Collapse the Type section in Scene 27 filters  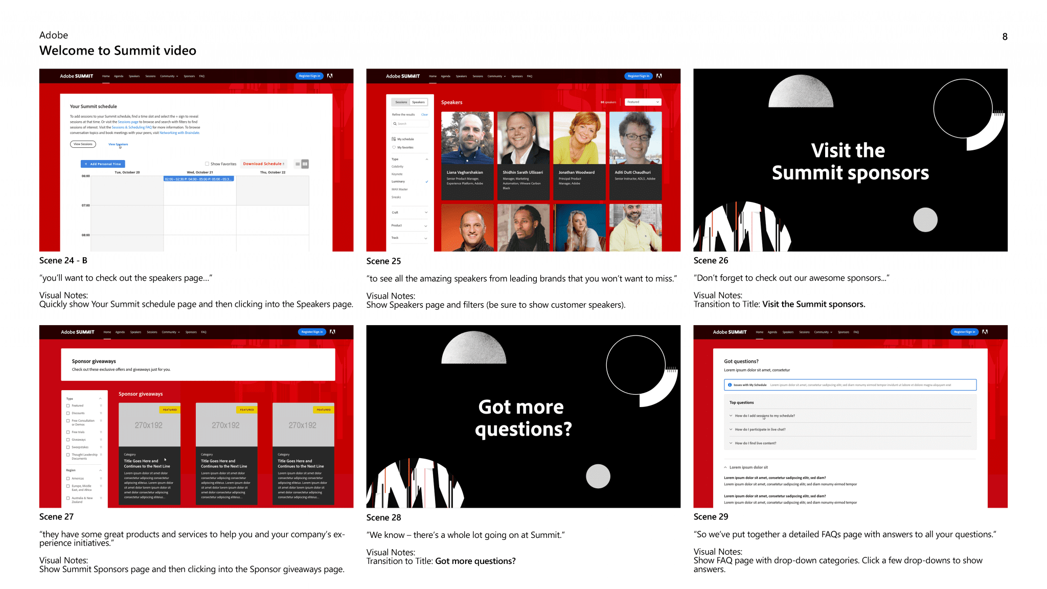(x=100, y=399)
